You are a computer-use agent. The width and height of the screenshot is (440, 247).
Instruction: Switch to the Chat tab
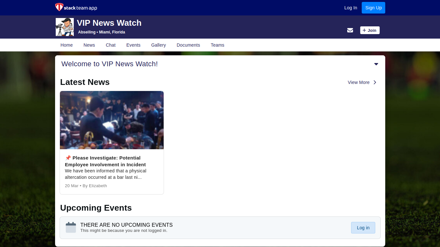(110, 45)
